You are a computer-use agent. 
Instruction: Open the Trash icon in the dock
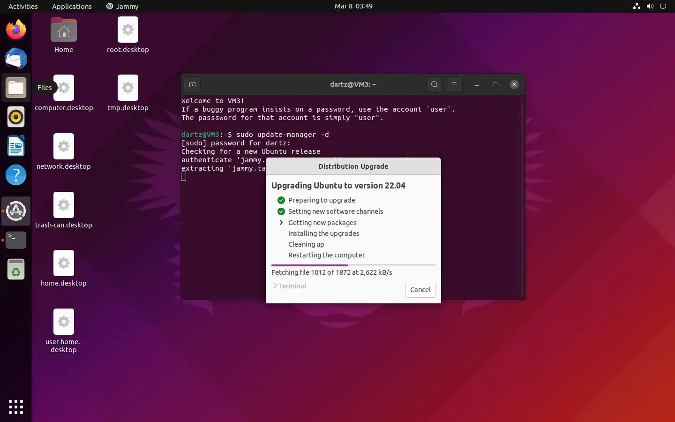pyautogui.click(x=16, y=269)
